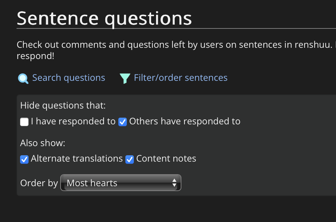The width and height of the screenshot is (336, 222).
Task: Click the 'I have responded to' label text
Action: pyautogui.click(x=73, y=122)
